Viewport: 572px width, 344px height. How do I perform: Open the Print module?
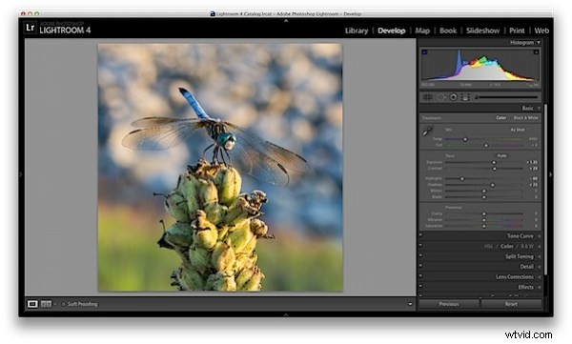coord(517,30)
